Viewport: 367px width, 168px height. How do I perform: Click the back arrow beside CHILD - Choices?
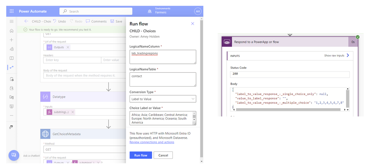(26, 21)
